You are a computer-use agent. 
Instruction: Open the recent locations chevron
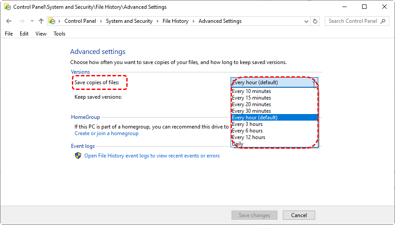tap(32, 21)
